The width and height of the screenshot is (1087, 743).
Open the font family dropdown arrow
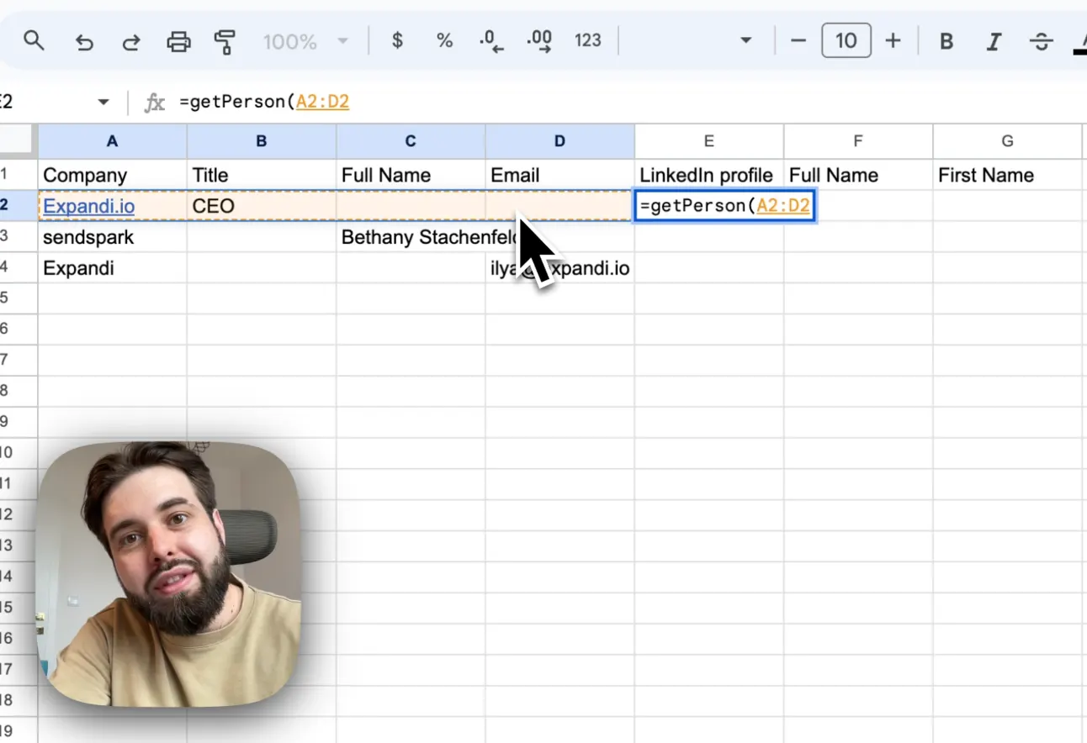[745, 40]
